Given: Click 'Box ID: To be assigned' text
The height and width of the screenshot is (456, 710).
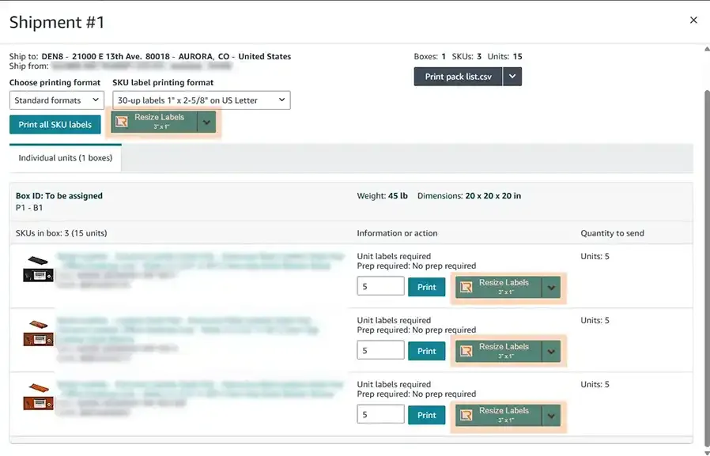Looking at the screenshot, I should 59,196.
